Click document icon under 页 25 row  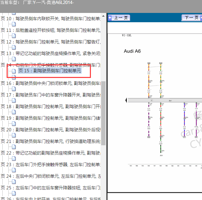tap(14, 193)
